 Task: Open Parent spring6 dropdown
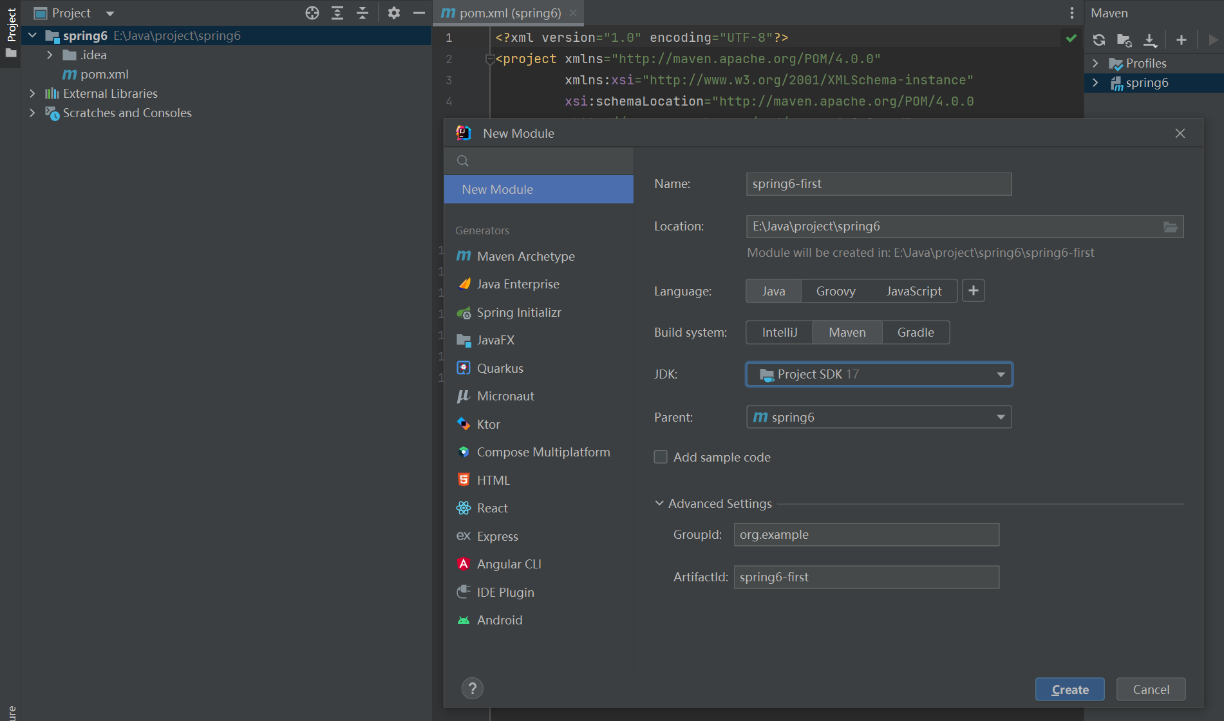879,417
